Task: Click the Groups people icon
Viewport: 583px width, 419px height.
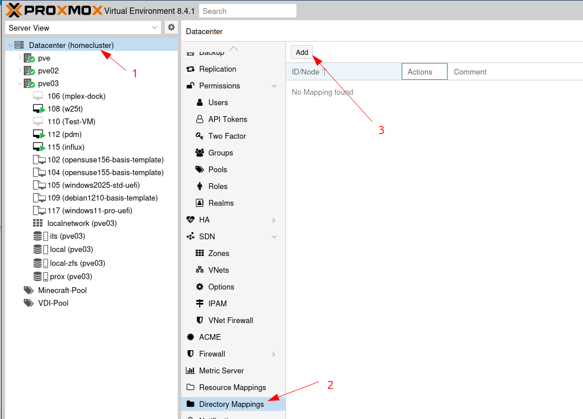Action: pos(200,153)
